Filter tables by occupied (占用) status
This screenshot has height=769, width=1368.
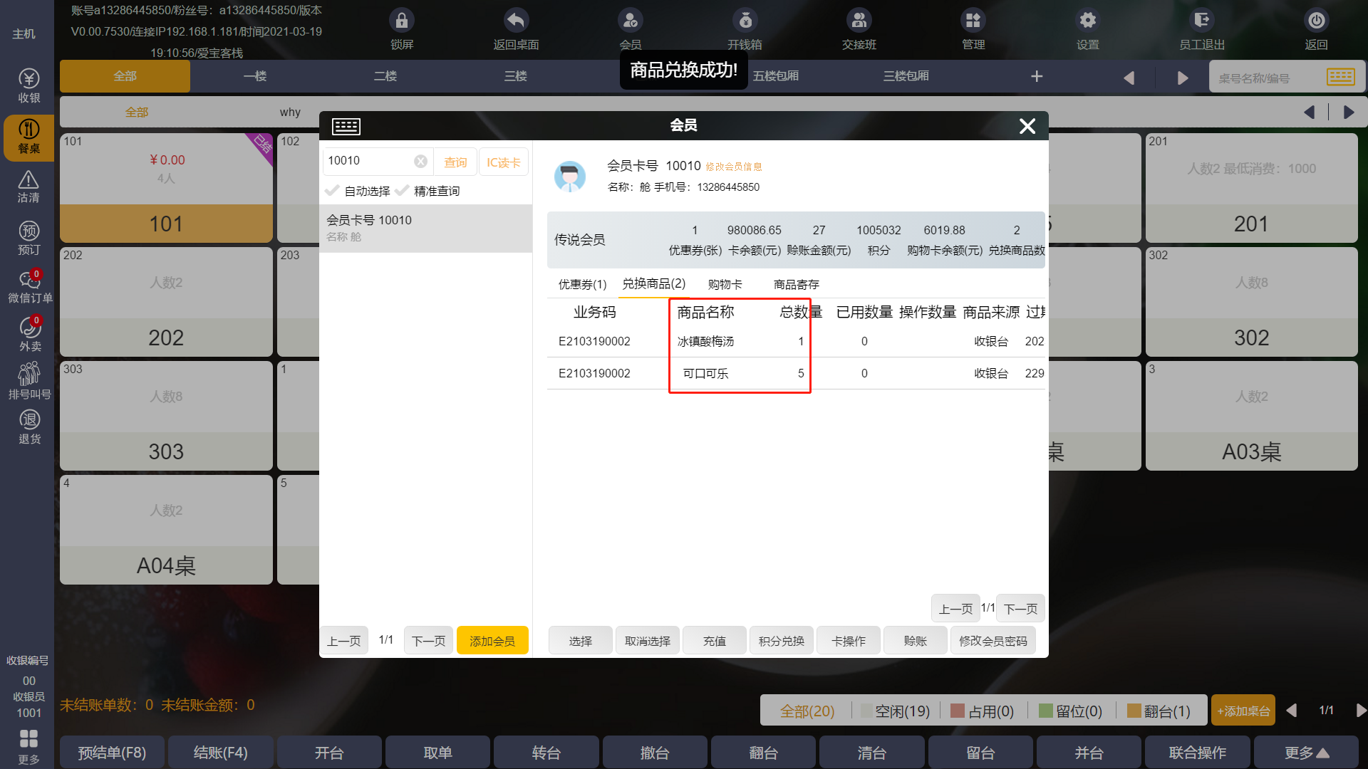tap(983, 711)
